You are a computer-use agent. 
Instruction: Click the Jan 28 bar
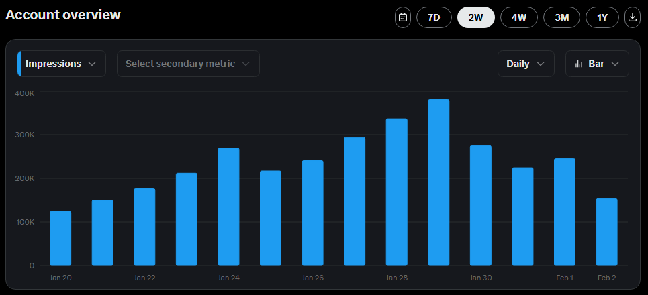point(396,192)
